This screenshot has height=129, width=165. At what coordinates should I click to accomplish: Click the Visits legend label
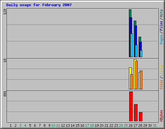point(161,70)
